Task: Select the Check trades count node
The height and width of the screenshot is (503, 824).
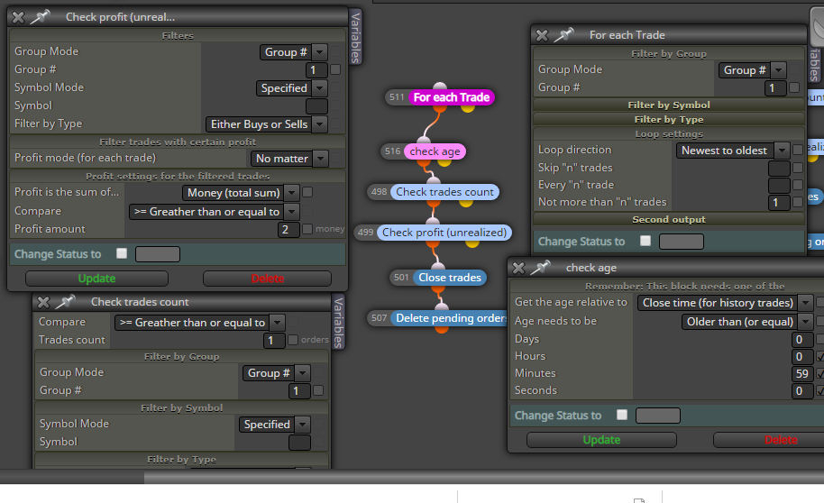Action: click(x=444, y=192)
